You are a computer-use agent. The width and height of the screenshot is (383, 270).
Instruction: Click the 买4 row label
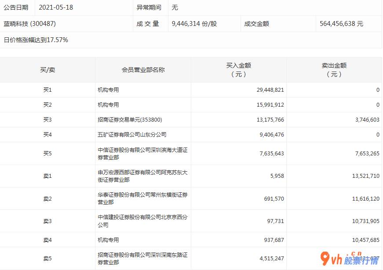click(x=47, y=135)
